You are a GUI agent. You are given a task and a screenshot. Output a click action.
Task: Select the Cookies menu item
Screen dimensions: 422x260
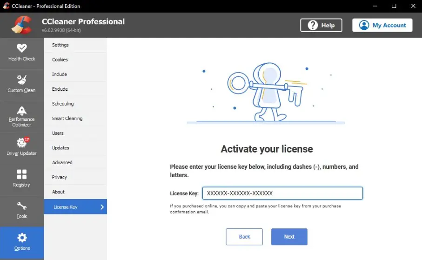(76, 60)
